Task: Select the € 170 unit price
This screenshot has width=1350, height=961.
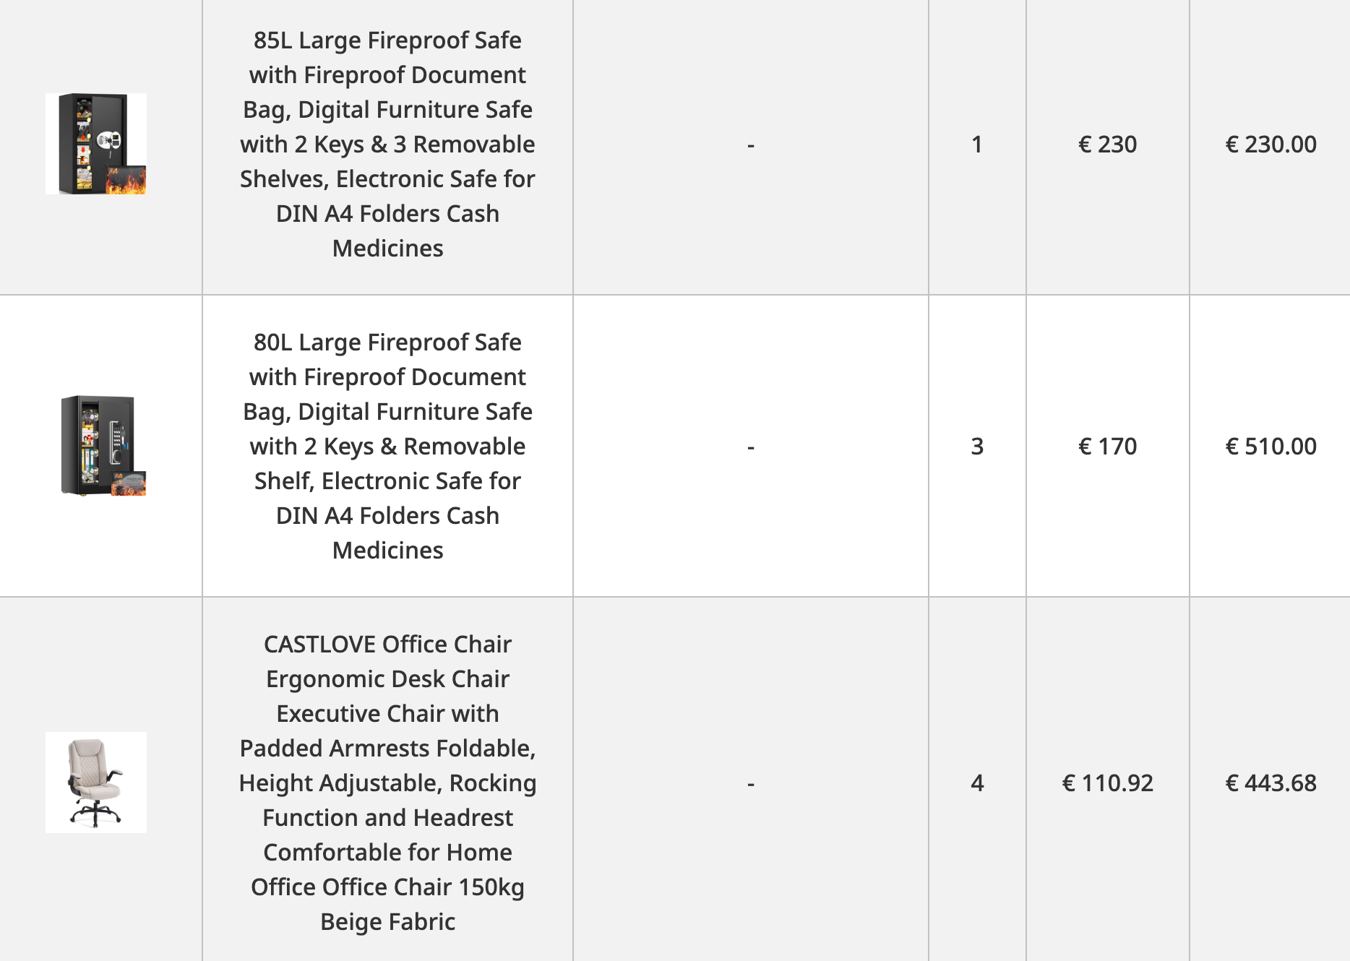Action: click(1107, 447)
